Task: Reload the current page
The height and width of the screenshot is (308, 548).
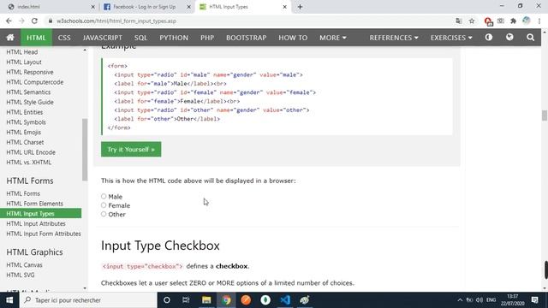Action: (34, 21)
